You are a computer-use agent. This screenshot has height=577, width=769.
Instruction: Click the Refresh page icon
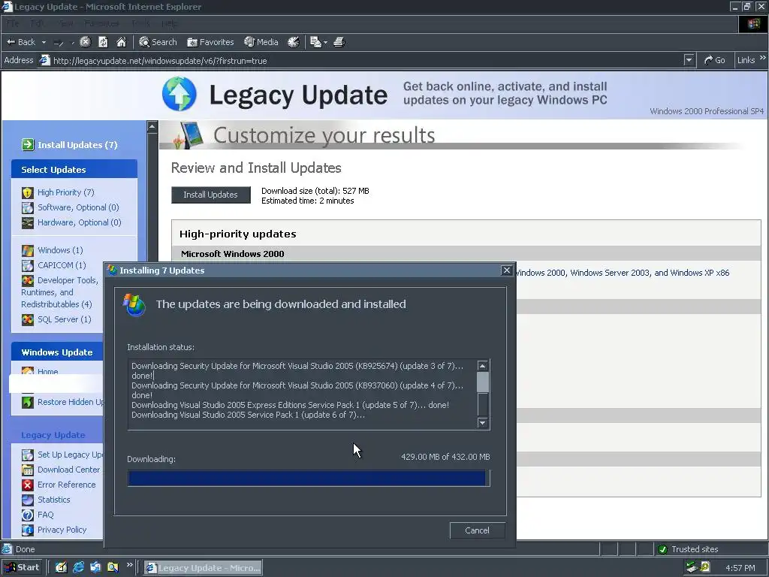(x=103, y=42)
